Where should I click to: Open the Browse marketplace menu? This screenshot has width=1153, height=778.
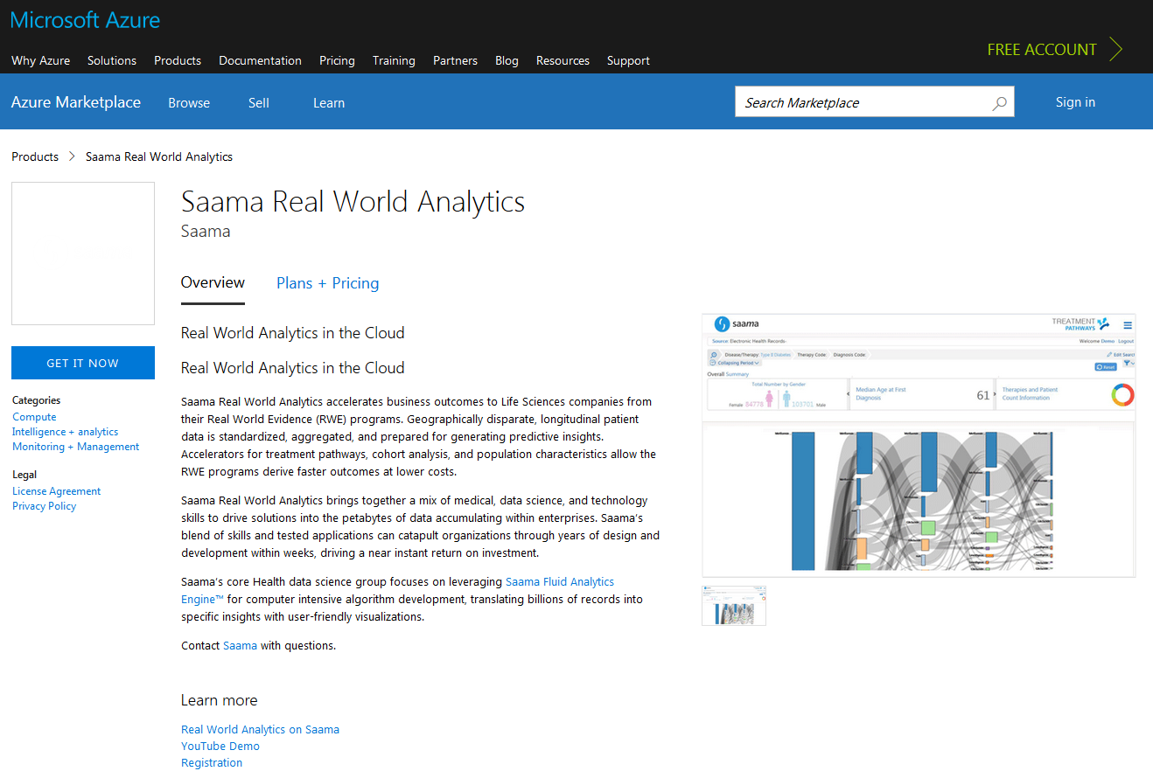pos(189,103)
